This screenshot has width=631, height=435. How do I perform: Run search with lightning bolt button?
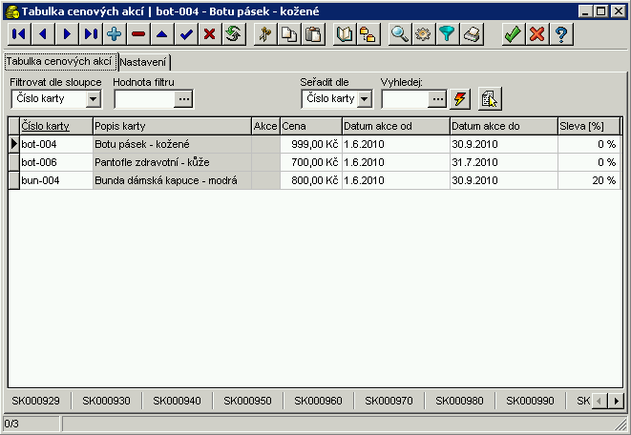tap(462, 98)
